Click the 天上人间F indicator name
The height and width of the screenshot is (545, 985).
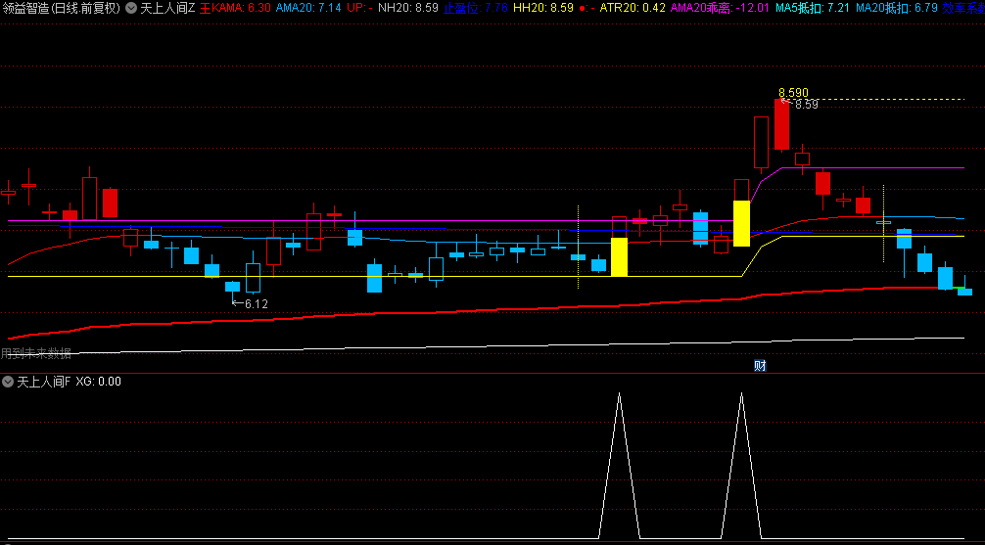coord(44,382)
